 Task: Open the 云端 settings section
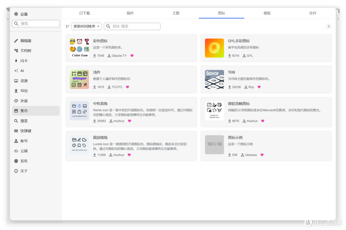(x=36, y=151)
